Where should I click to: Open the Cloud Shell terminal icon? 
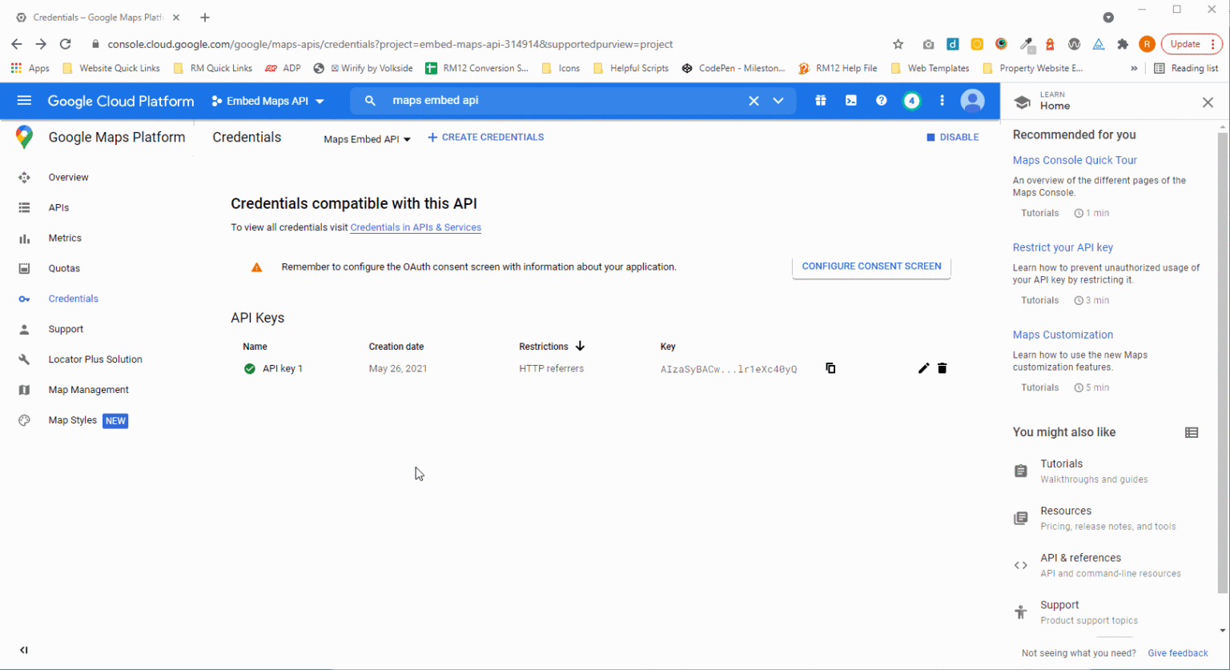(x=851, y=101)
